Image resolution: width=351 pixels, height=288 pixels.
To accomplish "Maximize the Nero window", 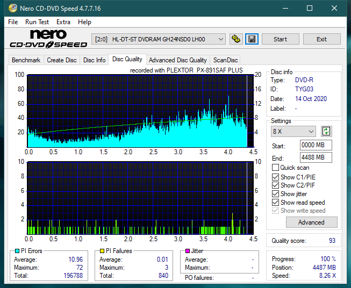I will point(310,8).
